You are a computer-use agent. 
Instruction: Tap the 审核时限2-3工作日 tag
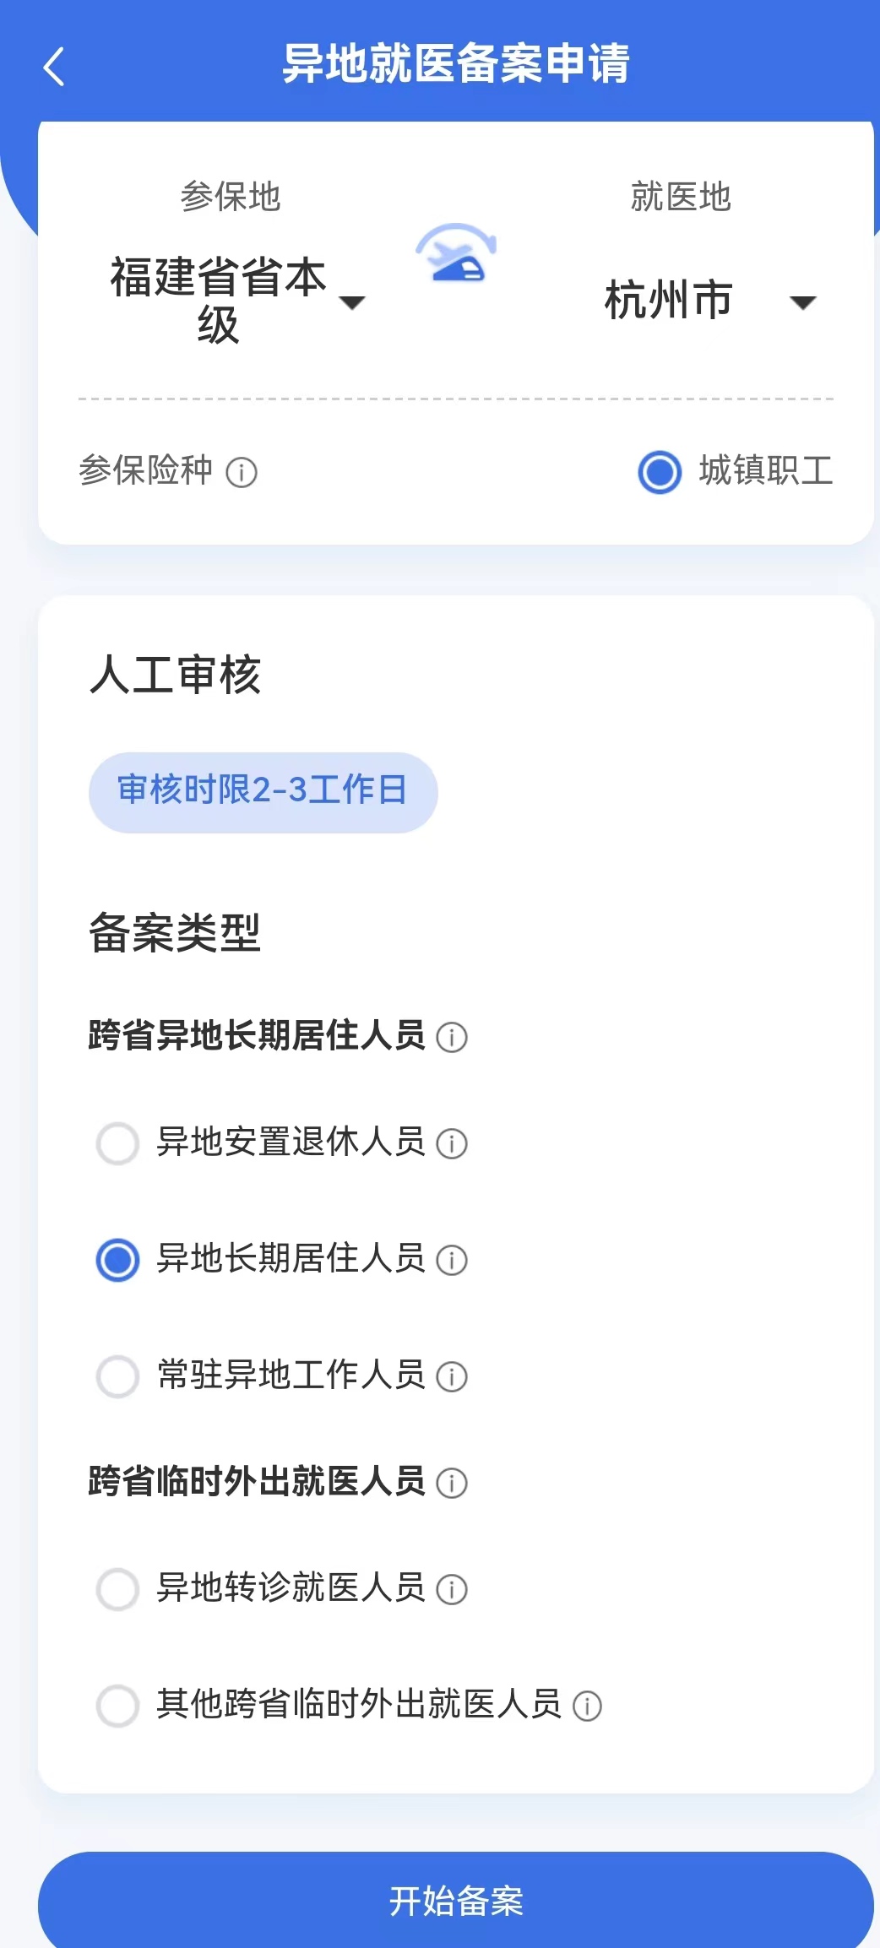tap(263, 792)
